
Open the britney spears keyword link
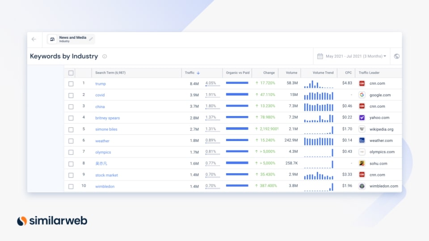point(108,118)
